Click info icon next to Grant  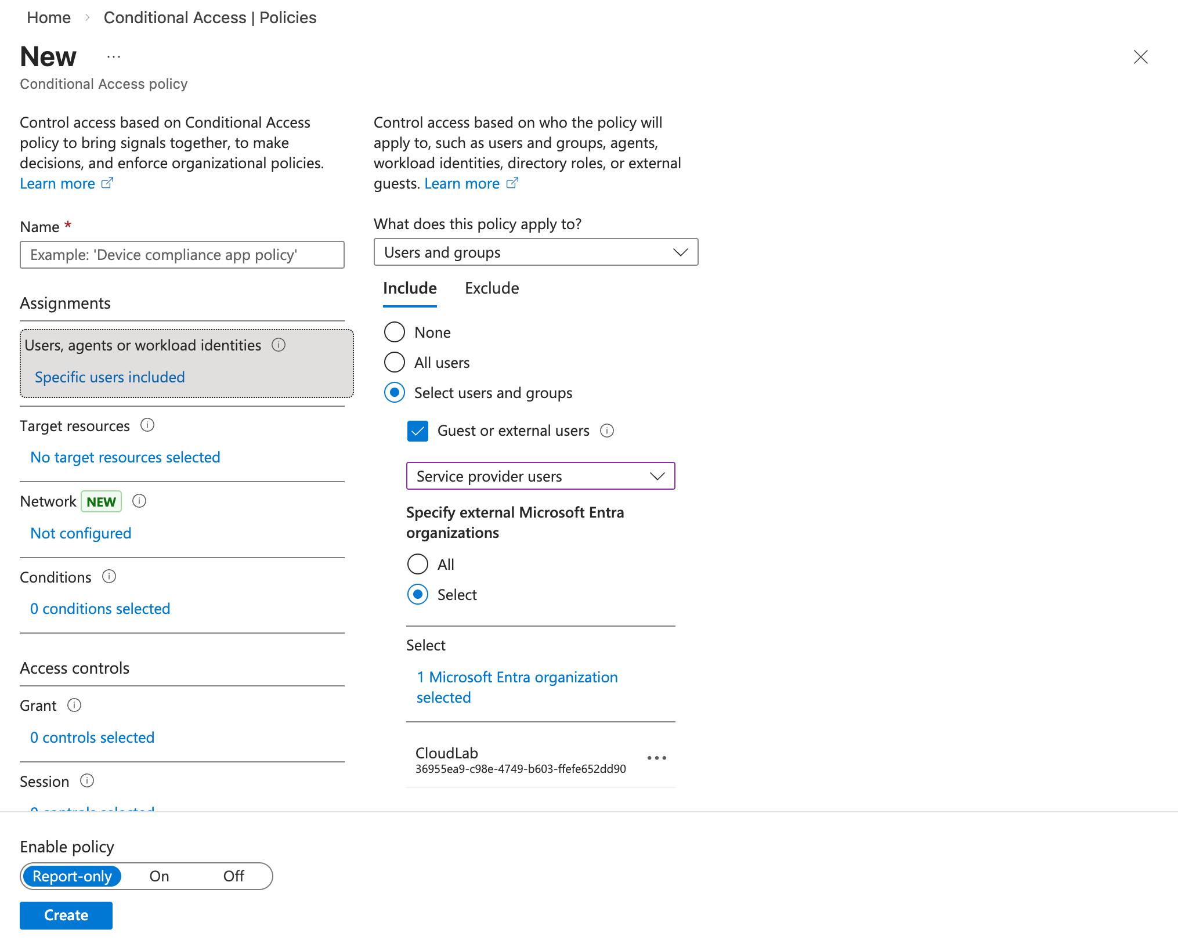pyautogui.click(x=74, y=705)
